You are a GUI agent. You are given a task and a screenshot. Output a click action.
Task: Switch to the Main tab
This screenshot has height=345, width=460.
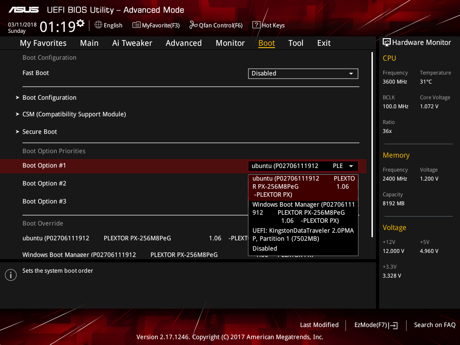click(x=89, y=43)
